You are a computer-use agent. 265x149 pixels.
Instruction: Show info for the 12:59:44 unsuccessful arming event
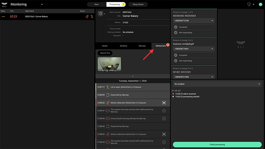tap(164, 119)
